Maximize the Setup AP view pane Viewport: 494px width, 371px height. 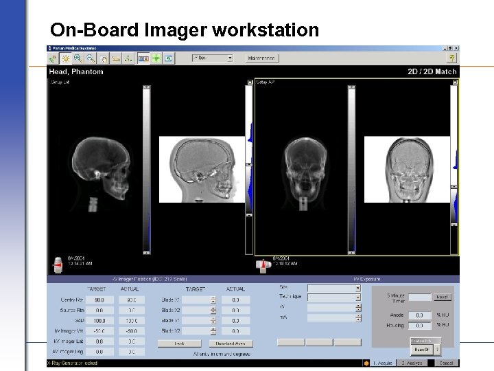tap(455, 82)
